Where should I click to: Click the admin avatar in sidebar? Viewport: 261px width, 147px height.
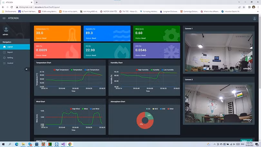click(6, 30)
